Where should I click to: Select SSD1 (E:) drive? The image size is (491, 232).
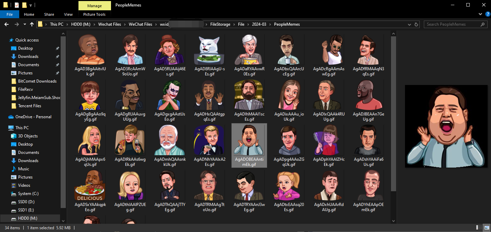[26, 210]
